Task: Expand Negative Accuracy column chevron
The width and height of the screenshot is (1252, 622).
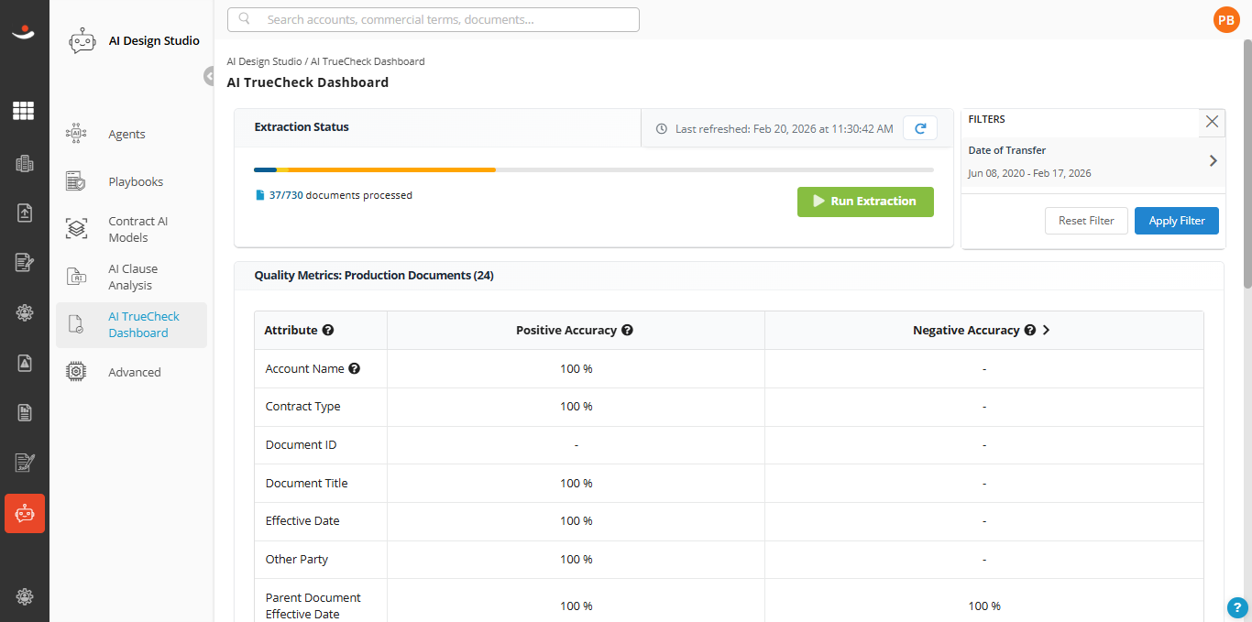Action: tap(1046, 330)
